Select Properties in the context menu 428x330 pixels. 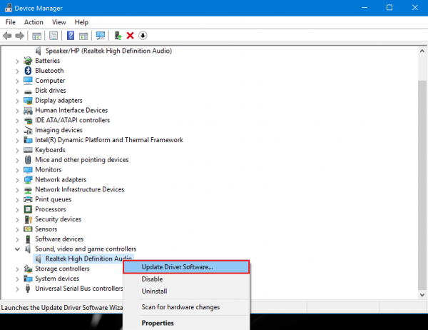coord(158,323)
